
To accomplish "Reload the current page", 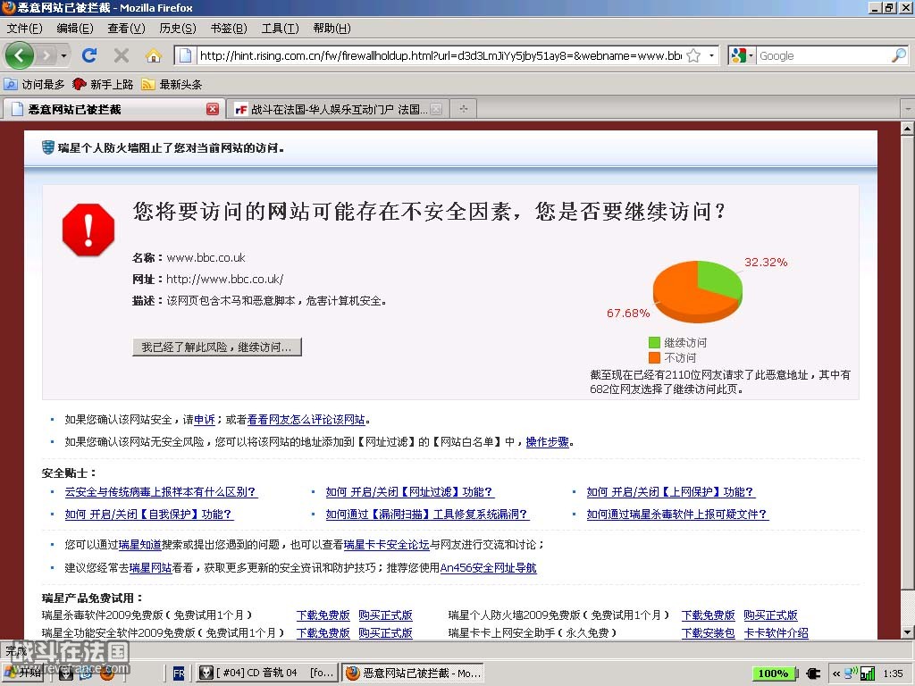I will point(89,55).
